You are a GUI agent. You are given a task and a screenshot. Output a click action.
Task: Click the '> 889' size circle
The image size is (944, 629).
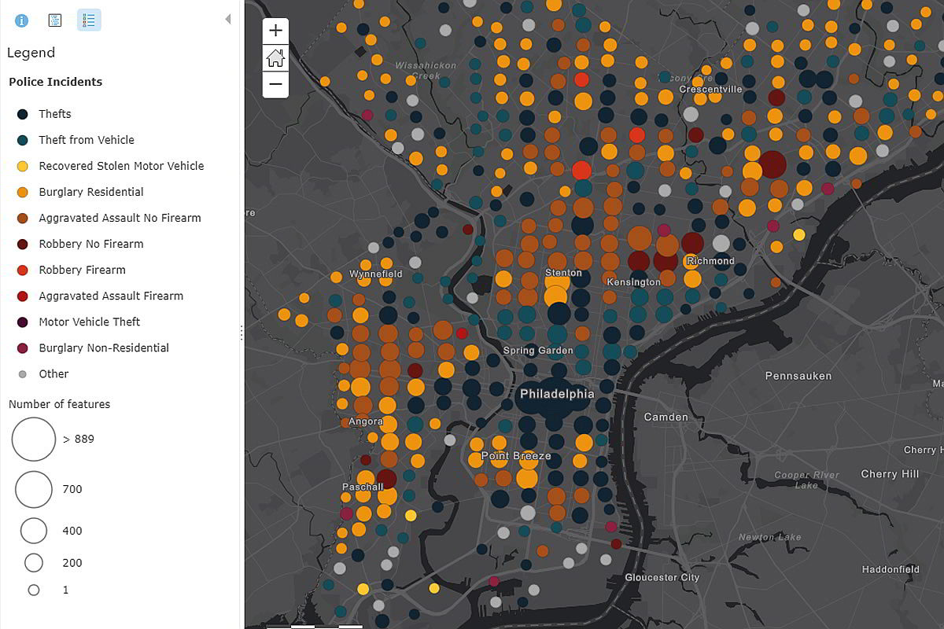34,439
